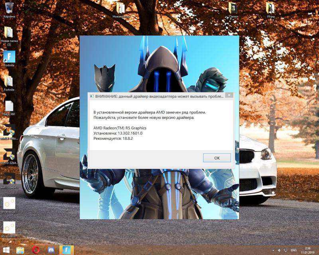Viewport: 319px width, 255px height.
Task: Open the Корзина recycle bin icon
Action: [9, 10]
